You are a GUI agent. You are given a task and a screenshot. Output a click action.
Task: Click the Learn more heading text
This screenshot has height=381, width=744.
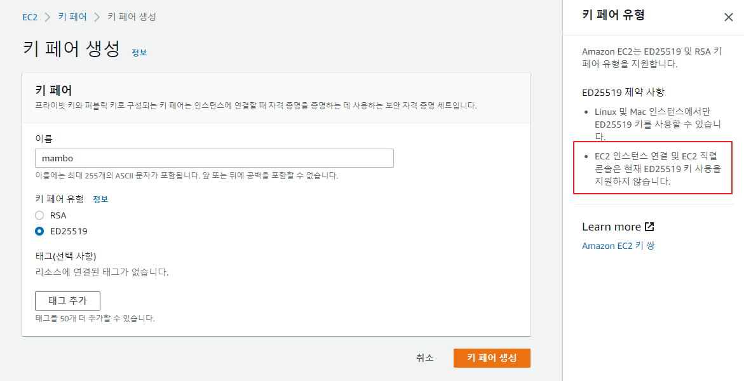point(611,227)
